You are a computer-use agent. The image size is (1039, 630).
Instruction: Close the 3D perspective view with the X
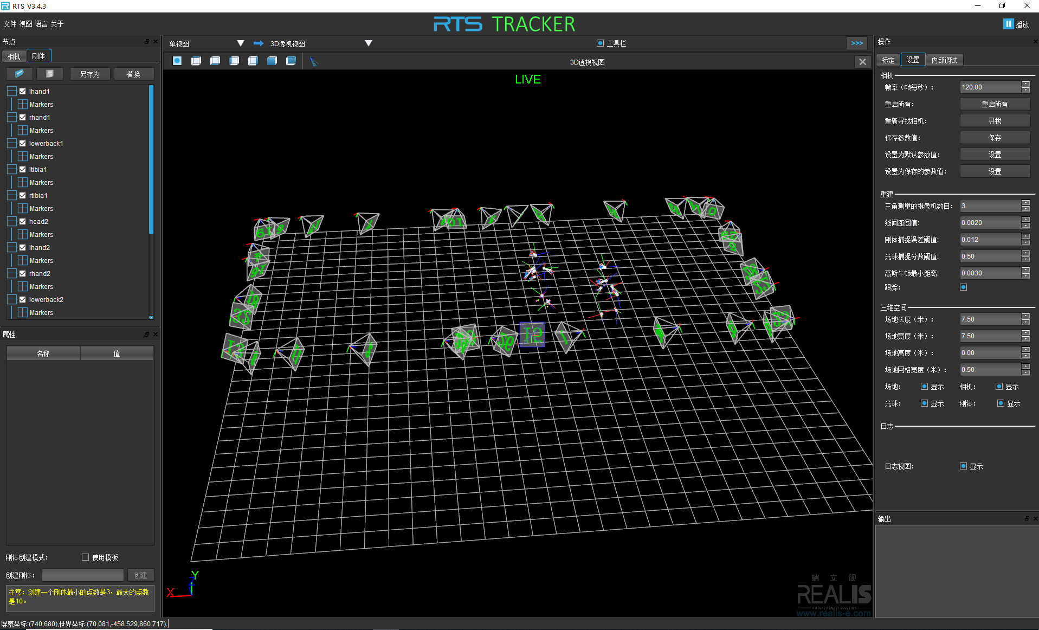[x=862, y=62]
